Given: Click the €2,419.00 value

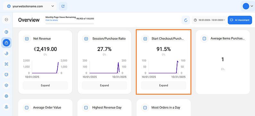Looking at the screenshot, I should (45, 49).
